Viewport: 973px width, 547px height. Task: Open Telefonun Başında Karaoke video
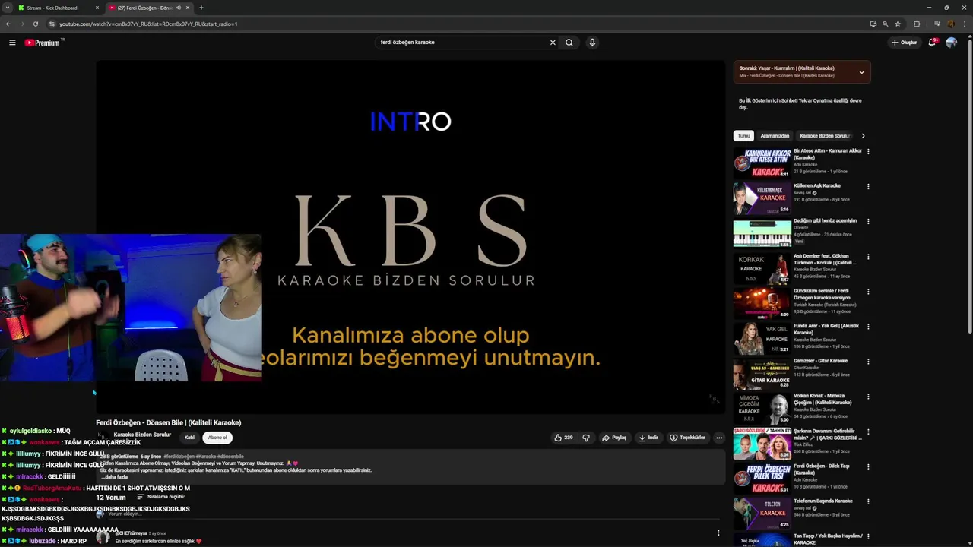point(762,513)
